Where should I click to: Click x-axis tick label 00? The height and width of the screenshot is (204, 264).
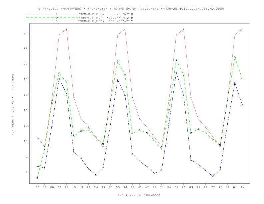pyautogui.click(x=37, y=187)
